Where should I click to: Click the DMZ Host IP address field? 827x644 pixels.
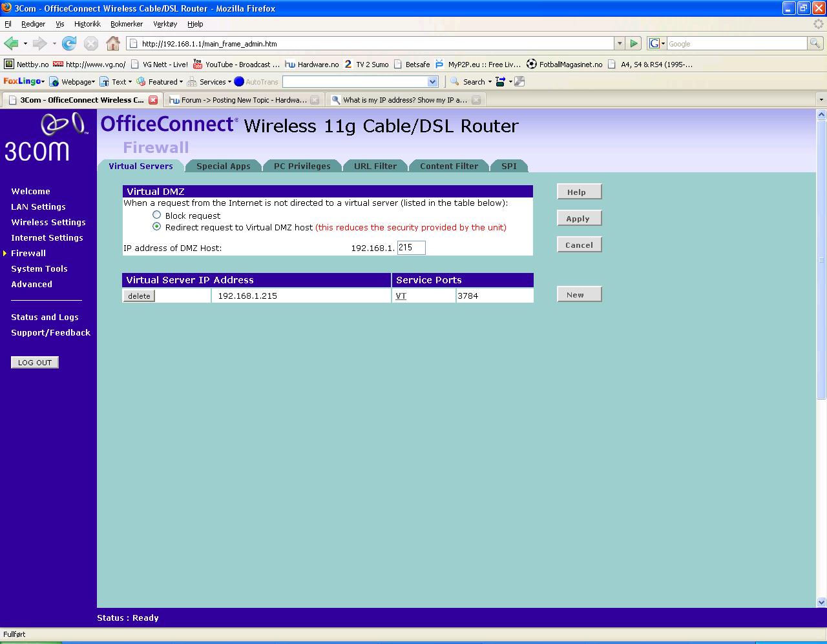(411, 247)
